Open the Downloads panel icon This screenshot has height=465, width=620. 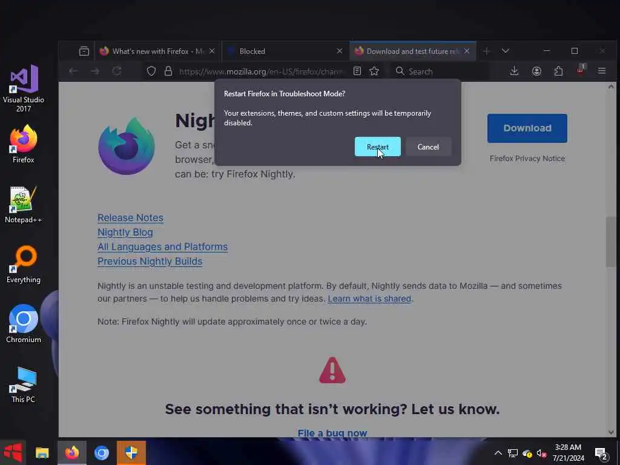(x=514, y=71)
